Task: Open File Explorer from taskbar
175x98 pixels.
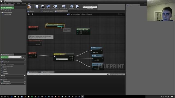Action: click(15, 97)
